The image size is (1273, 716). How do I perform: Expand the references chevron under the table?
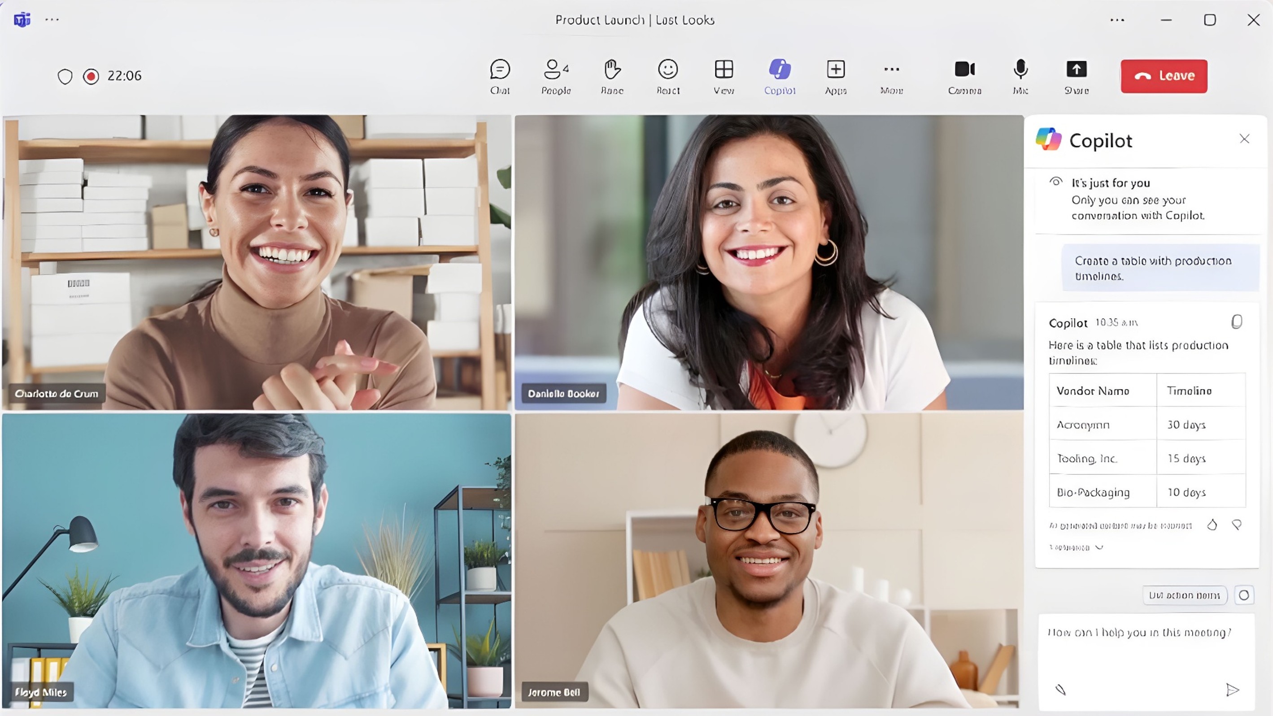(1099, 547)
